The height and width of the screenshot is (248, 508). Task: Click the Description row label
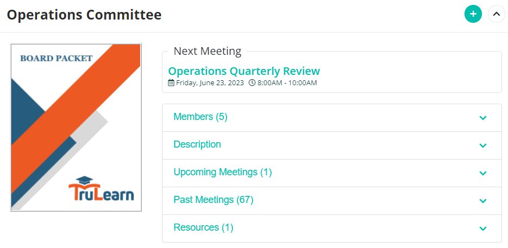pyautogui.click(x=197, y=144)
